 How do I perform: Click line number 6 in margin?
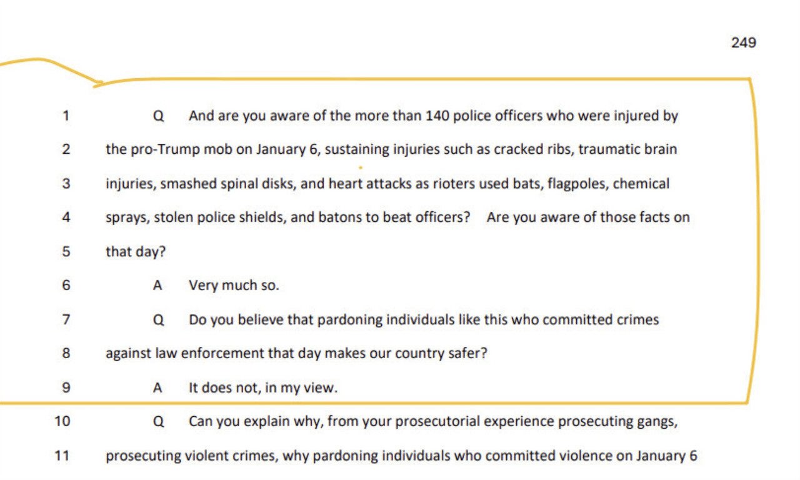(66, 286)
